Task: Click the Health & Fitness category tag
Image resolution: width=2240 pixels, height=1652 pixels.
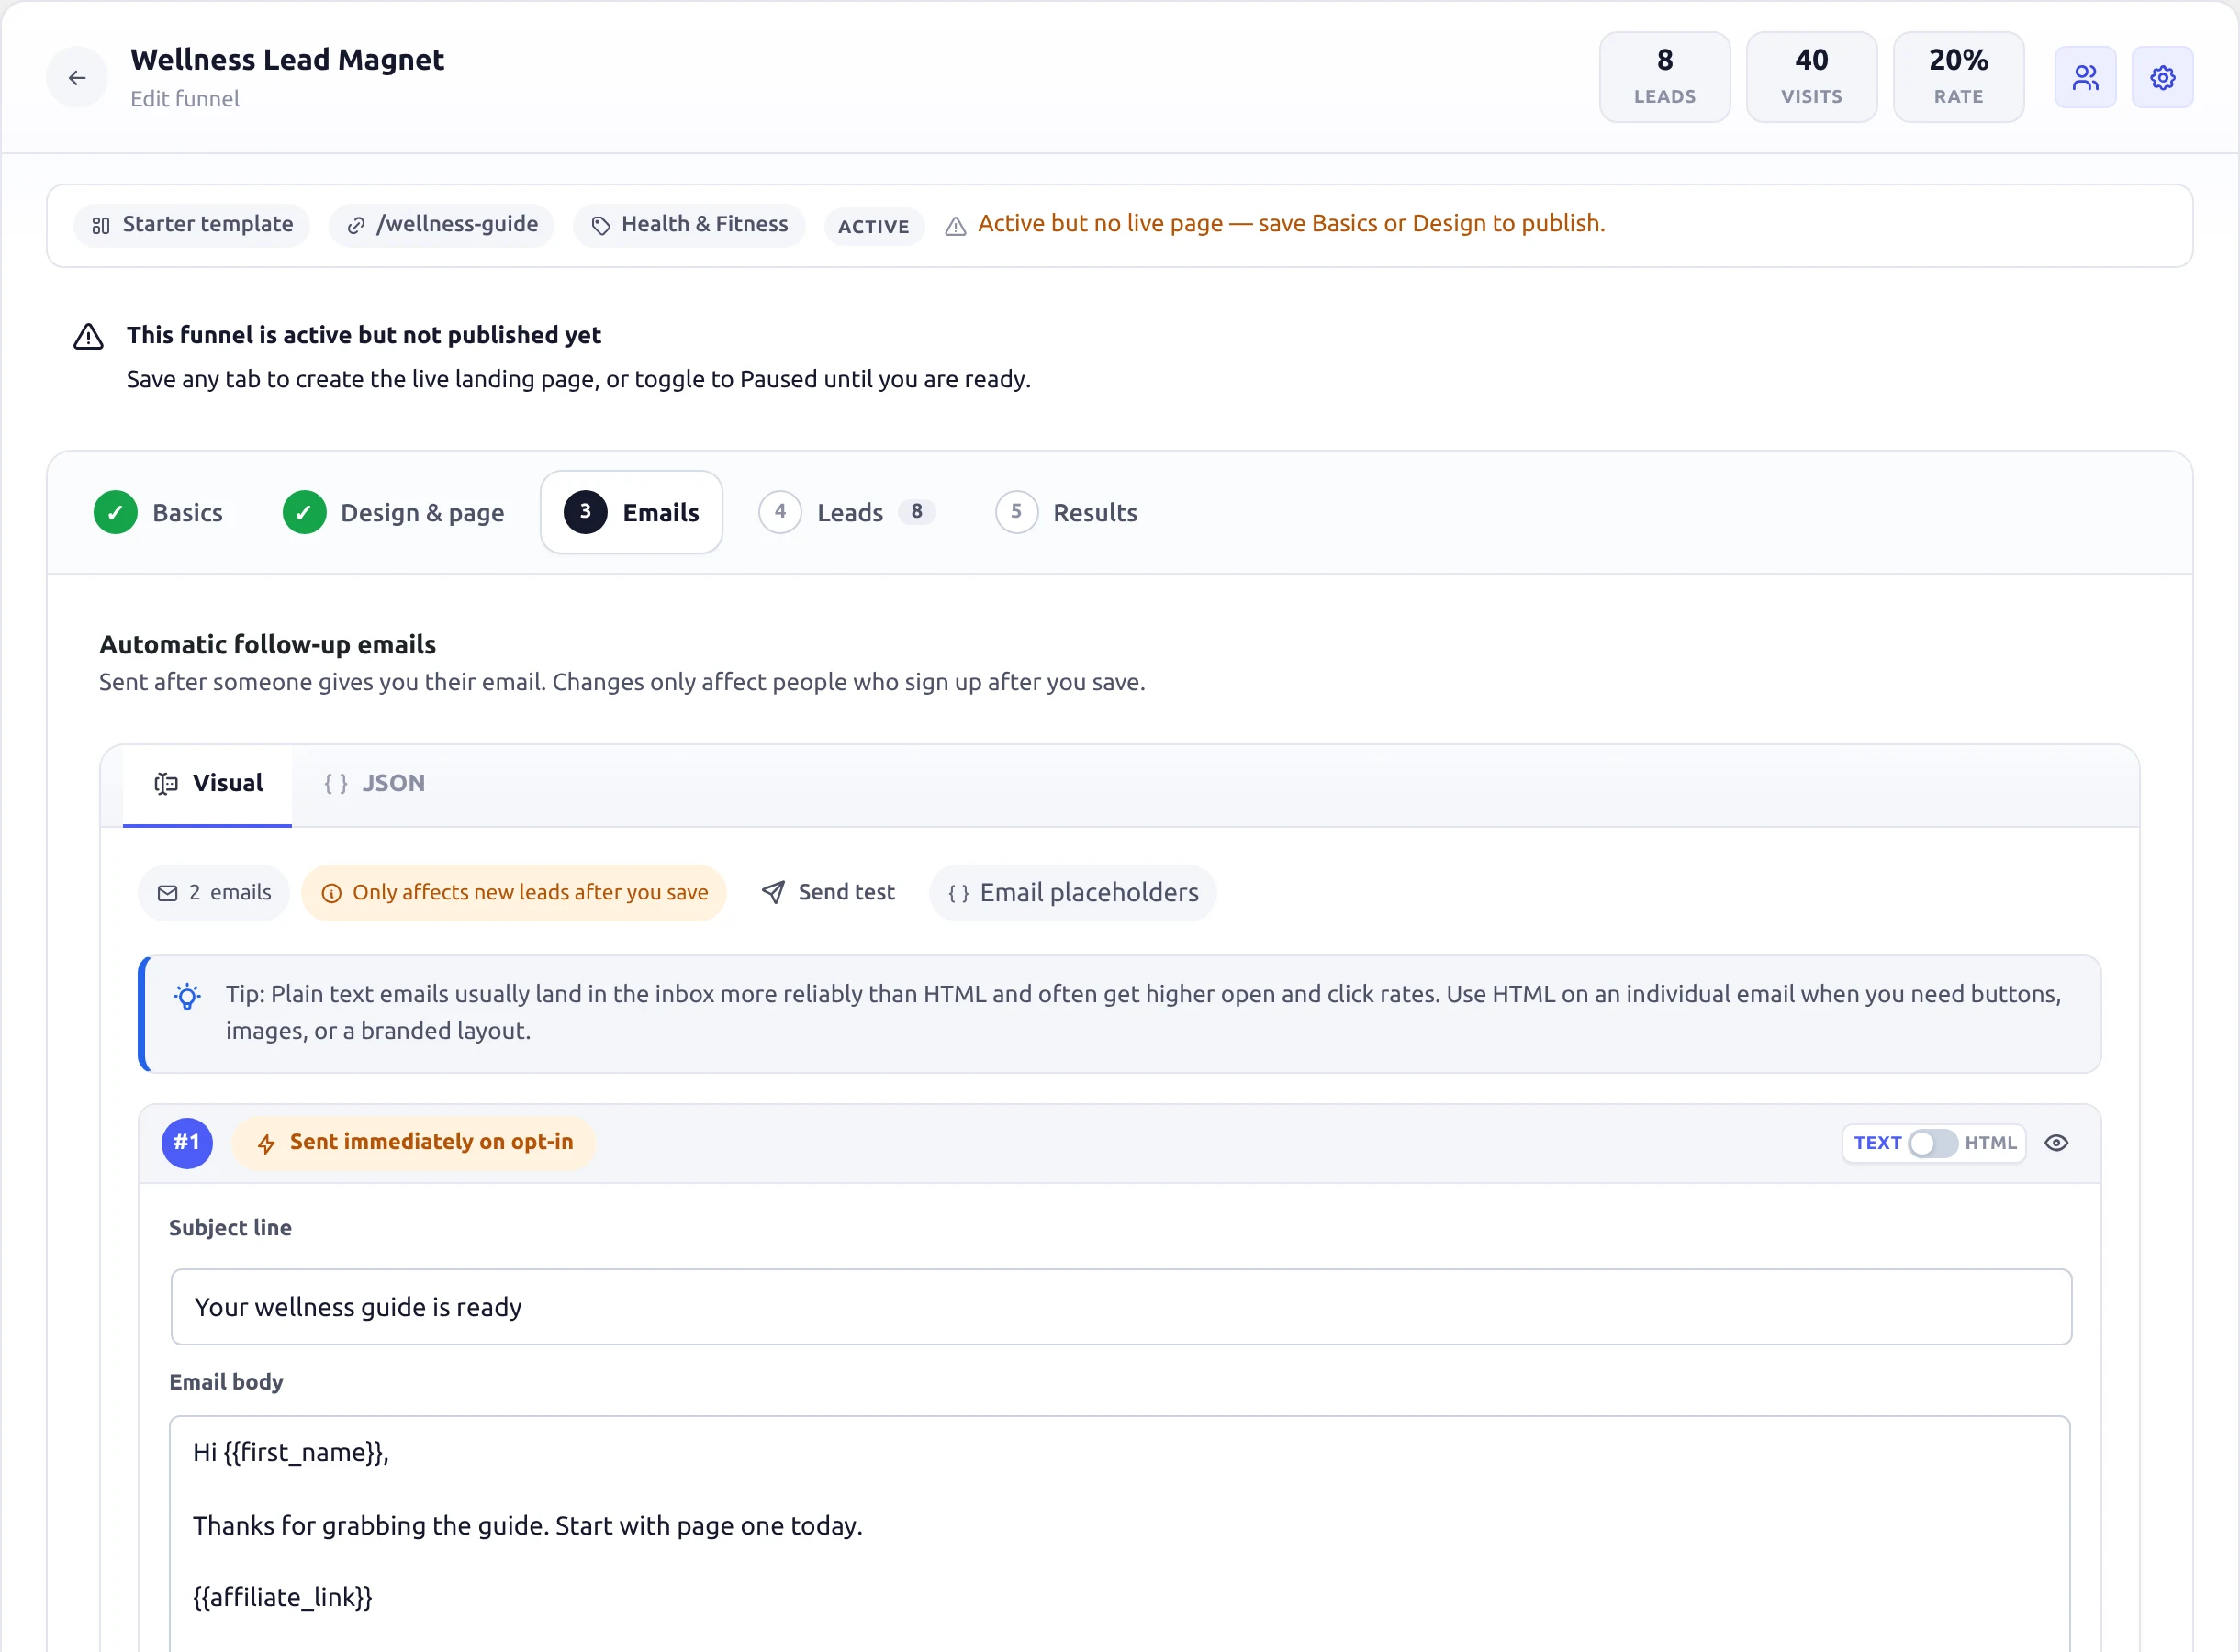Action: pyautogui.click(x=689, y=224)
